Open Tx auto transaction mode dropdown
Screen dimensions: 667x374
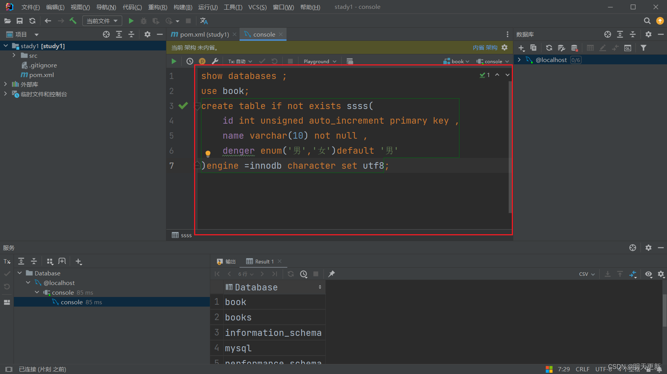[240, 61]
